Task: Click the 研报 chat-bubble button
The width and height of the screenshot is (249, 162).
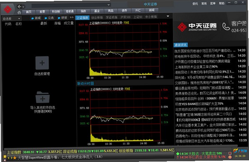Action: [x=62, y=18]
